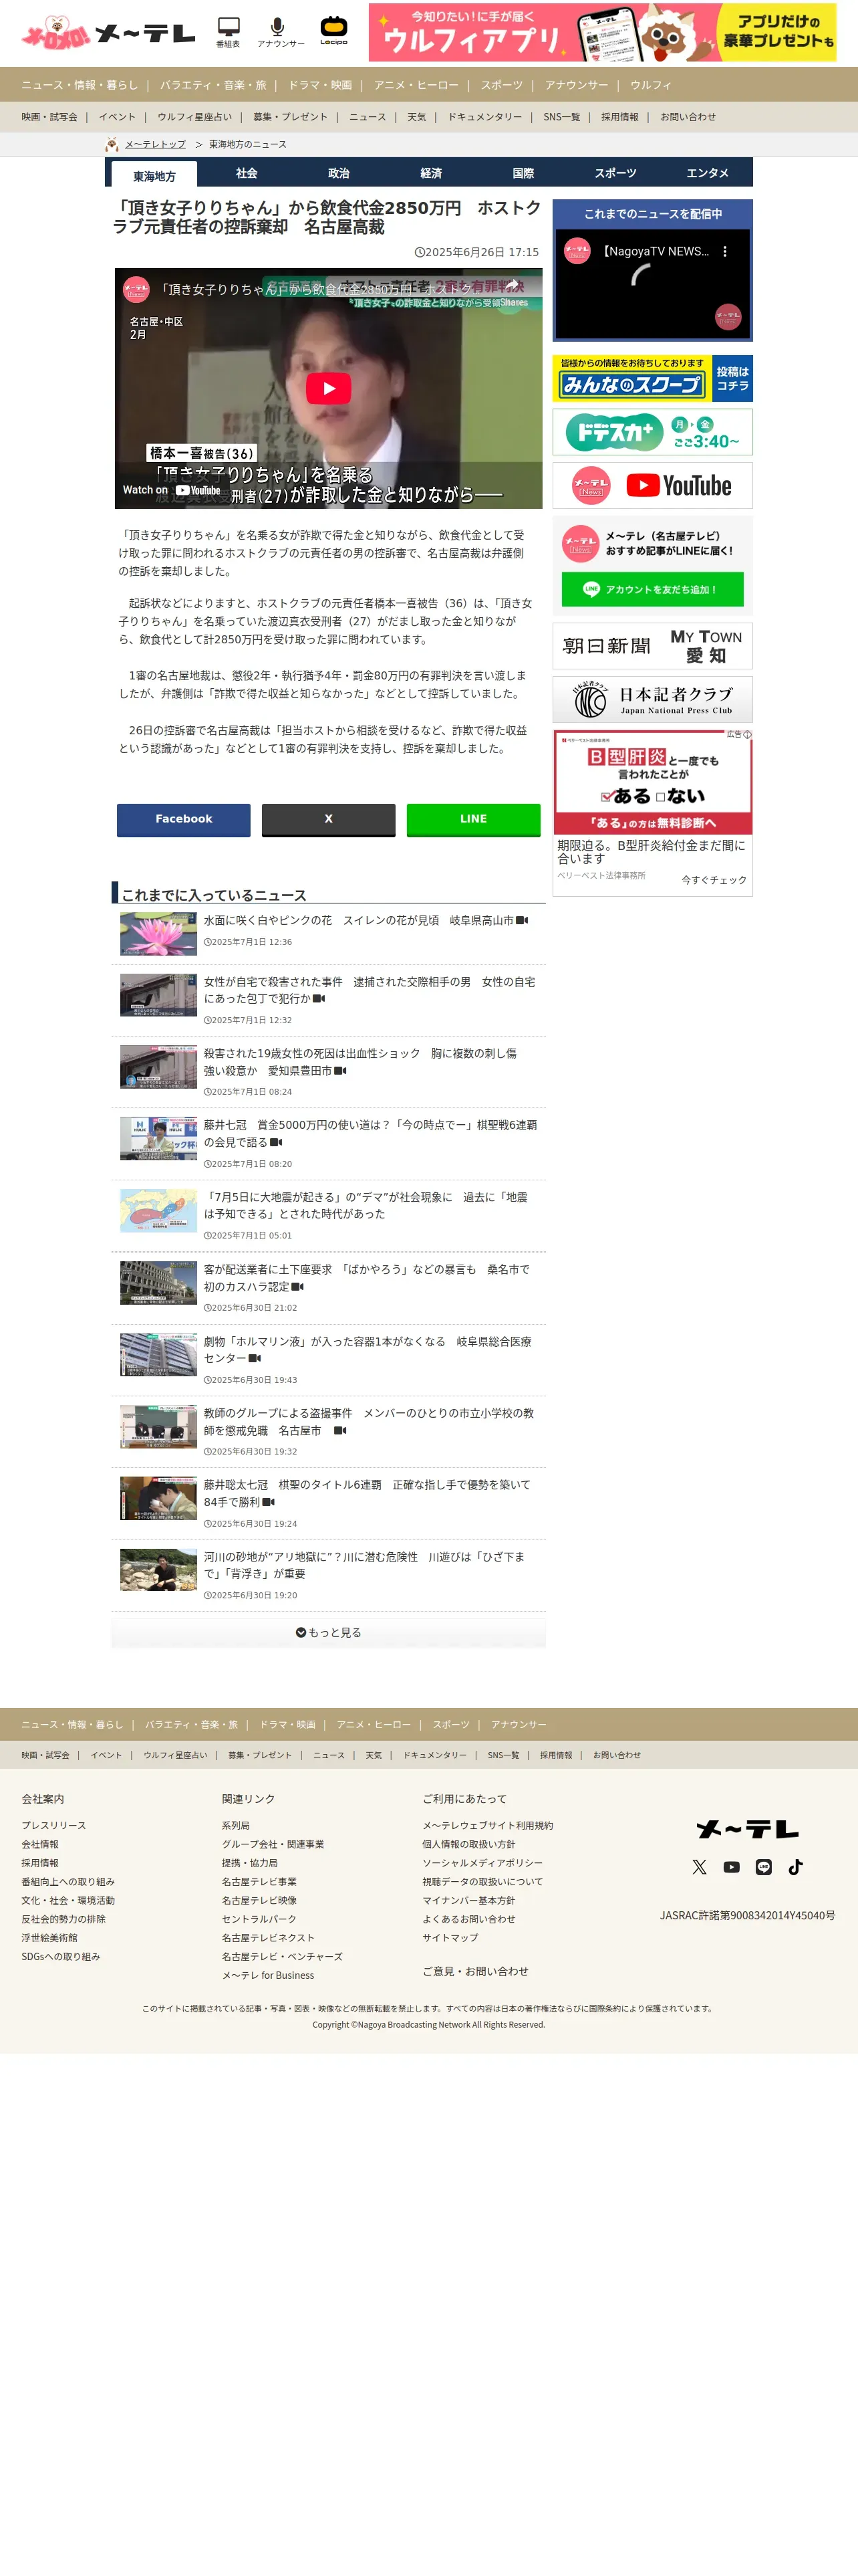
Task: Open アニメ・ヒーロー in top menu
Action: coord(416,85)
